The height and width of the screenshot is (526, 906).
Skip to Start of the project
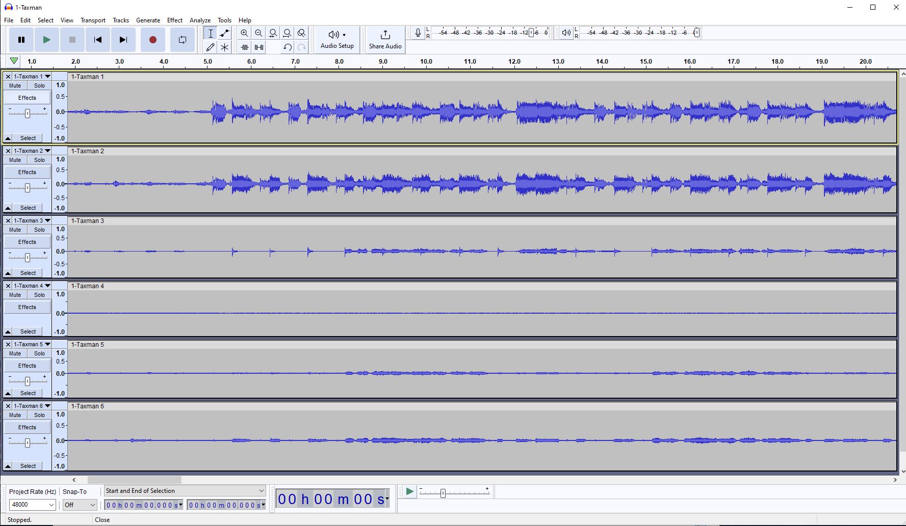(x=98, y=40)
